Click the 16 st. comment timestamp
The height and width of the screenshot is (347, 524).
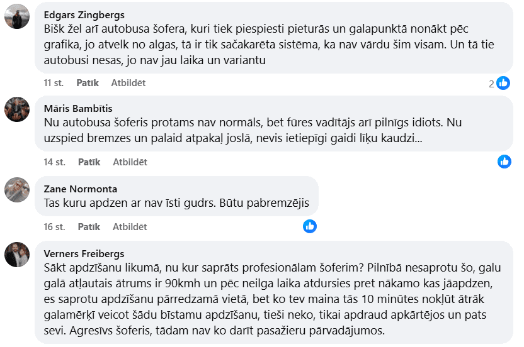pyautogui.click(x=55, y=227)
